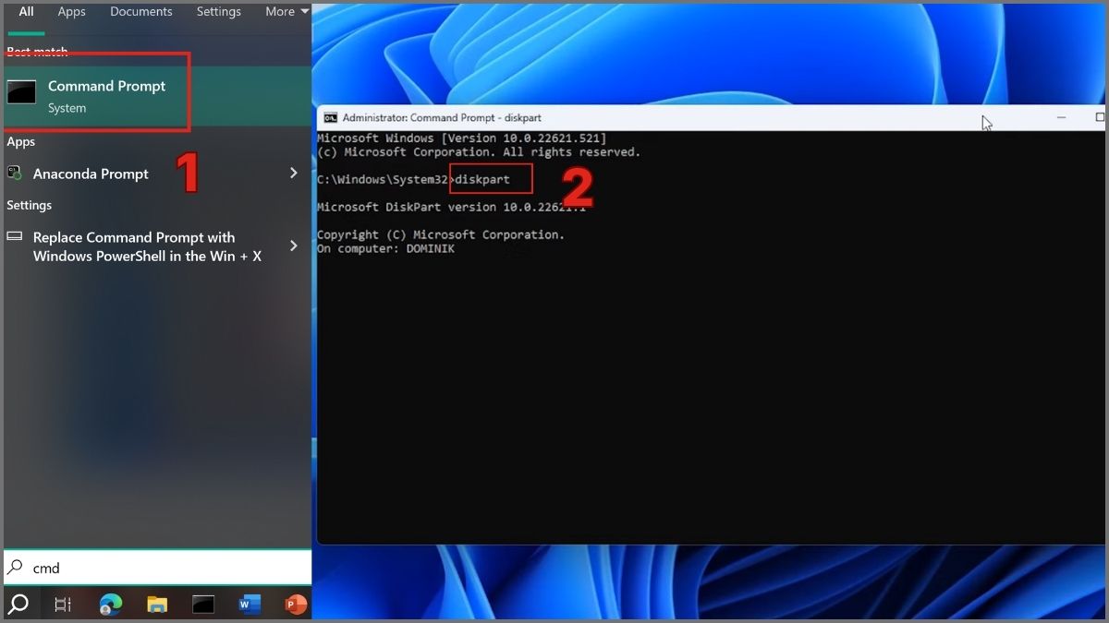Screen dimensions: 1109x623
Task: Open Task View on taskbar
Action: coord(63,605)
